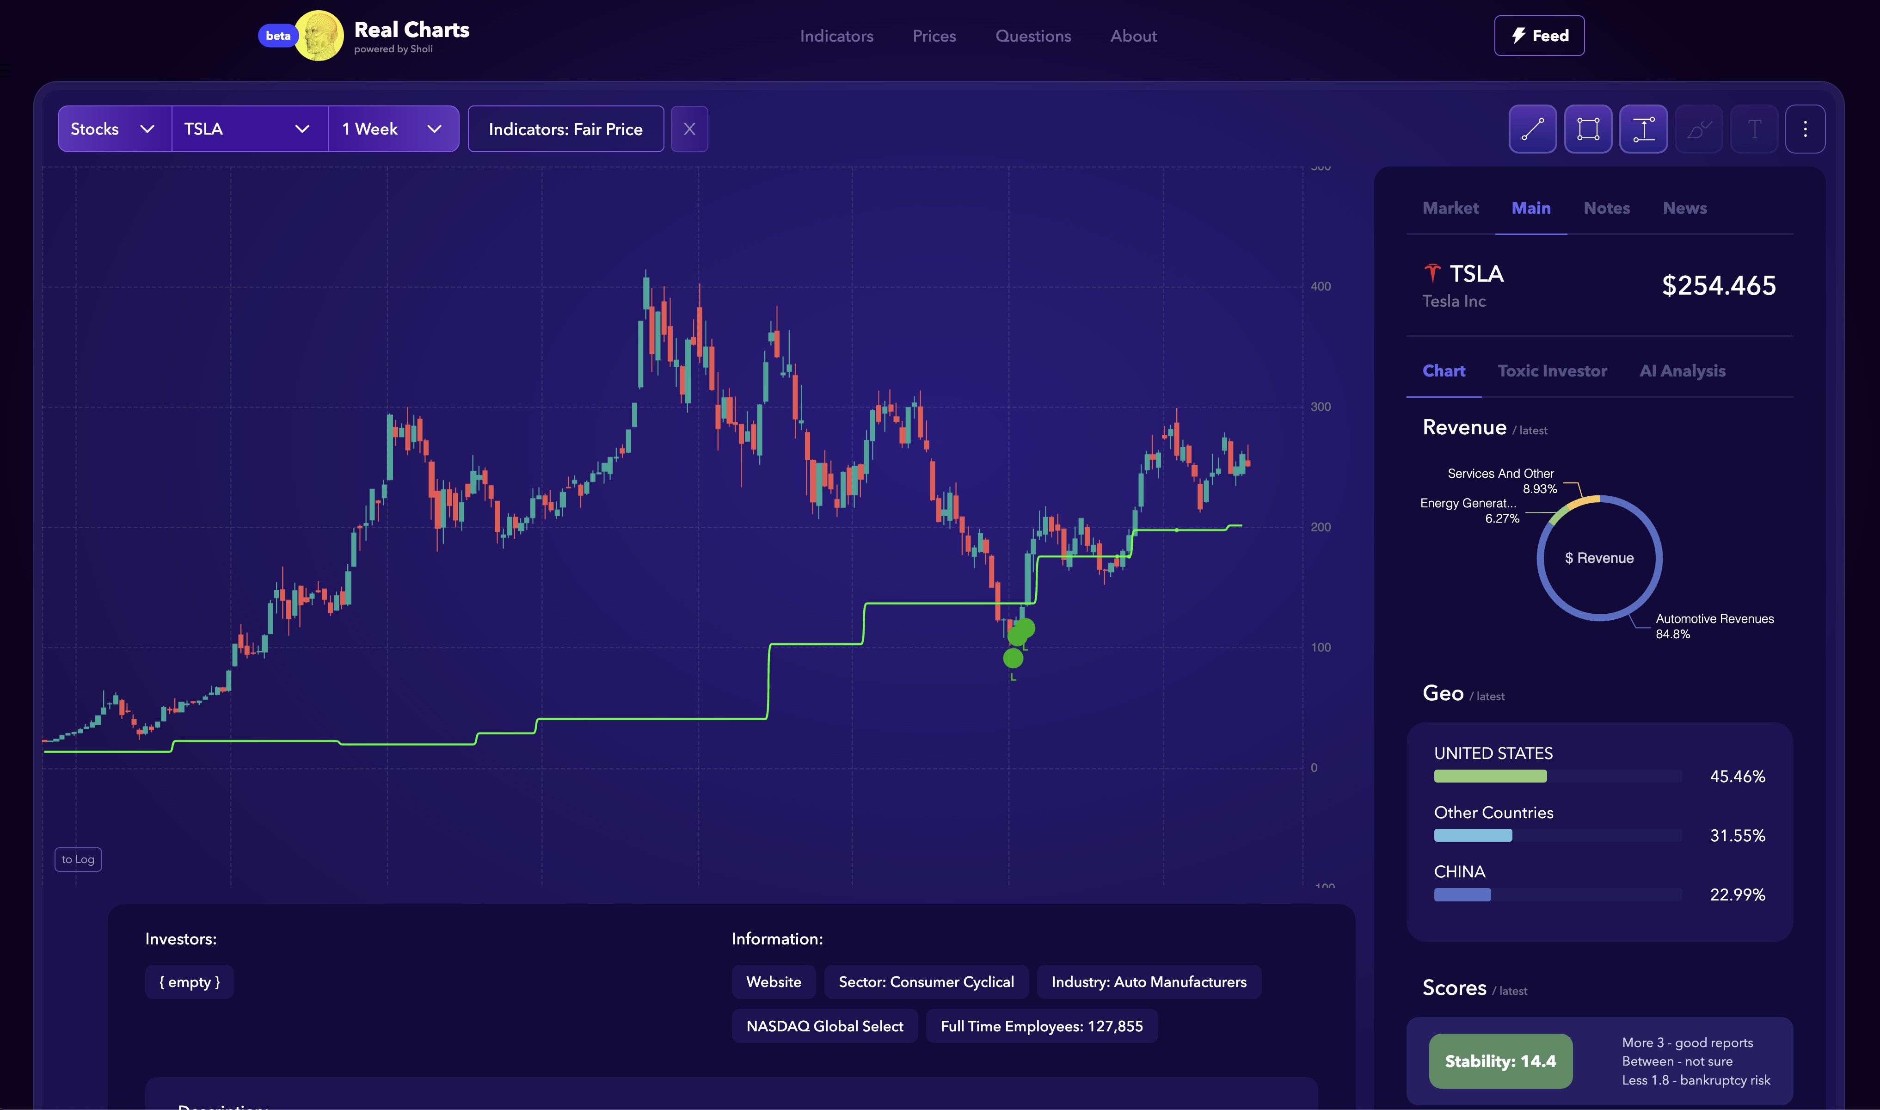Click the Stability: 14.4 score badge
1880x1110 pixels.
click(x=1500, y=1061)
